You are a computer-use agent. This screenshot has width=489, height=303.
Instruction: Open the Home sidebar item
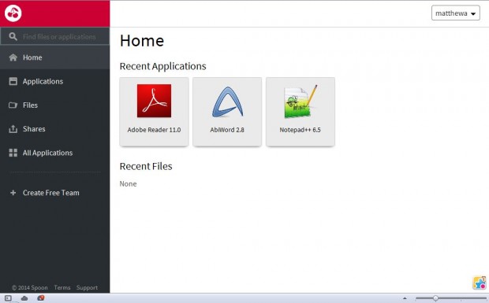pos(55,57)
